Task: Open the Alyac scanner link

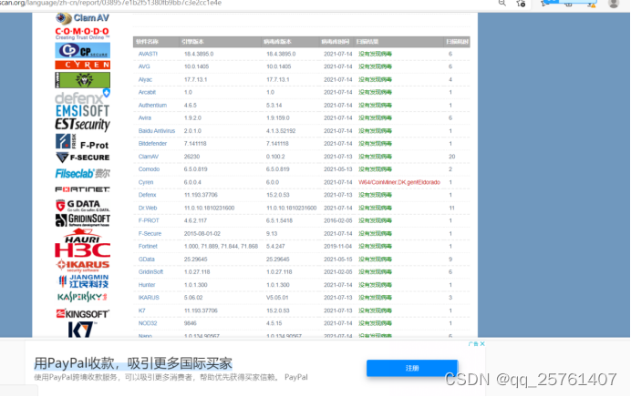Action: (x=145, y=79)
